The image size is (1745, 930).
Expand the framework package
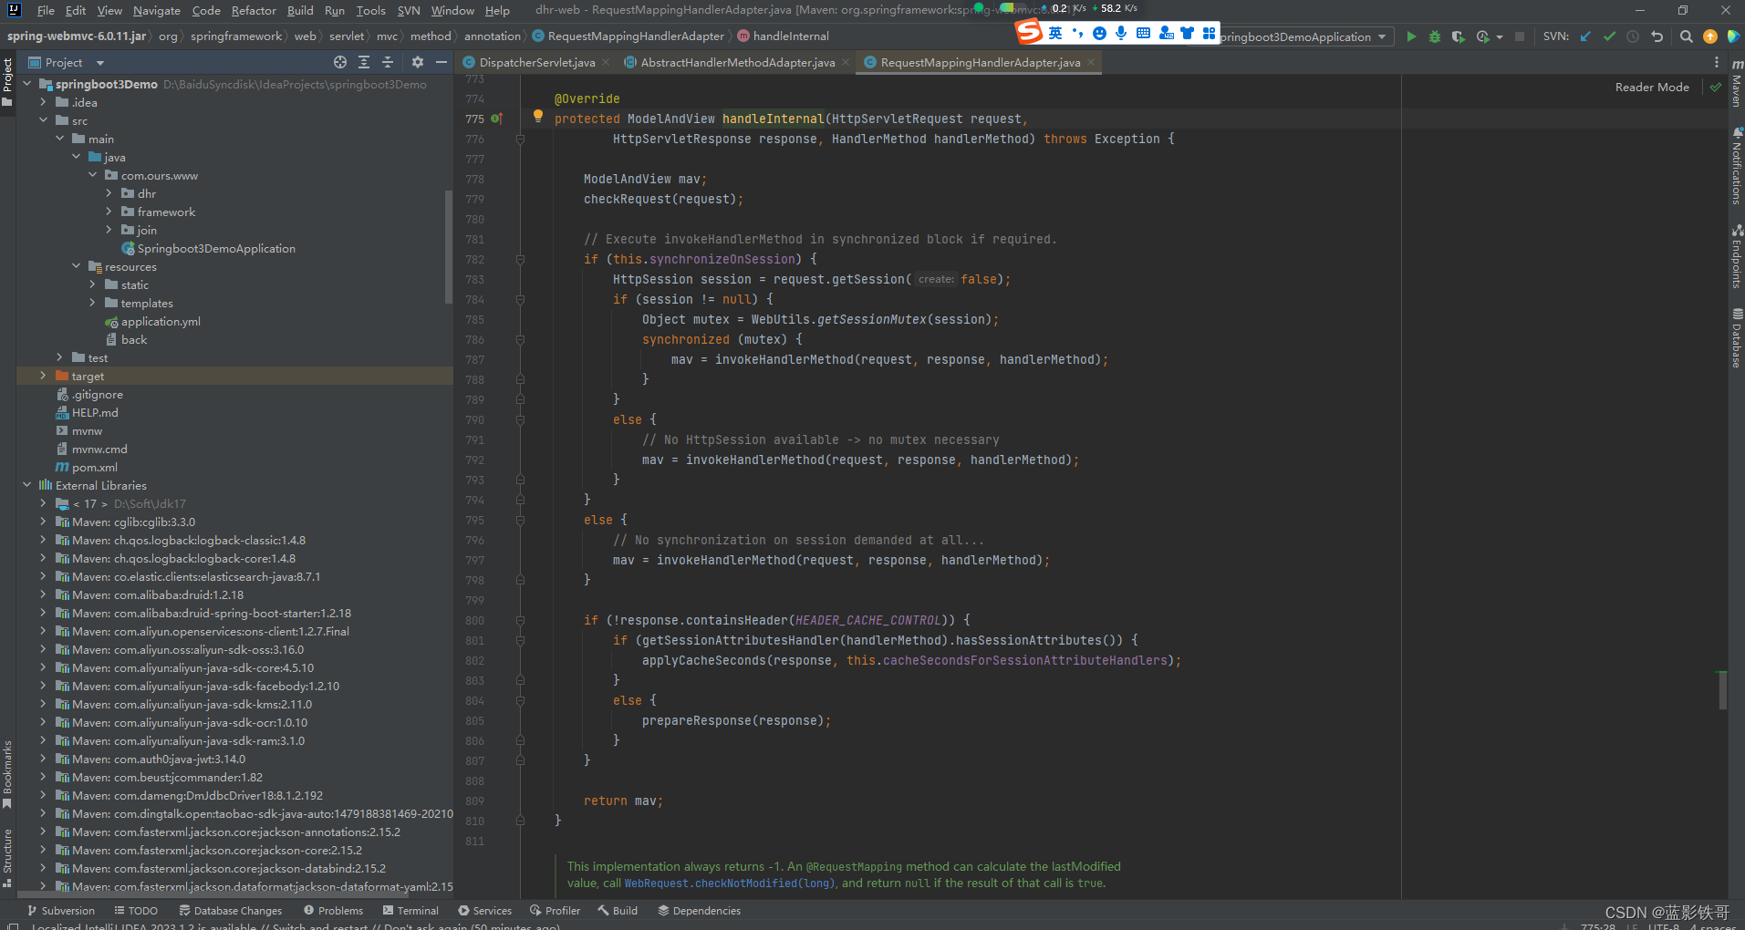(109, 212)
